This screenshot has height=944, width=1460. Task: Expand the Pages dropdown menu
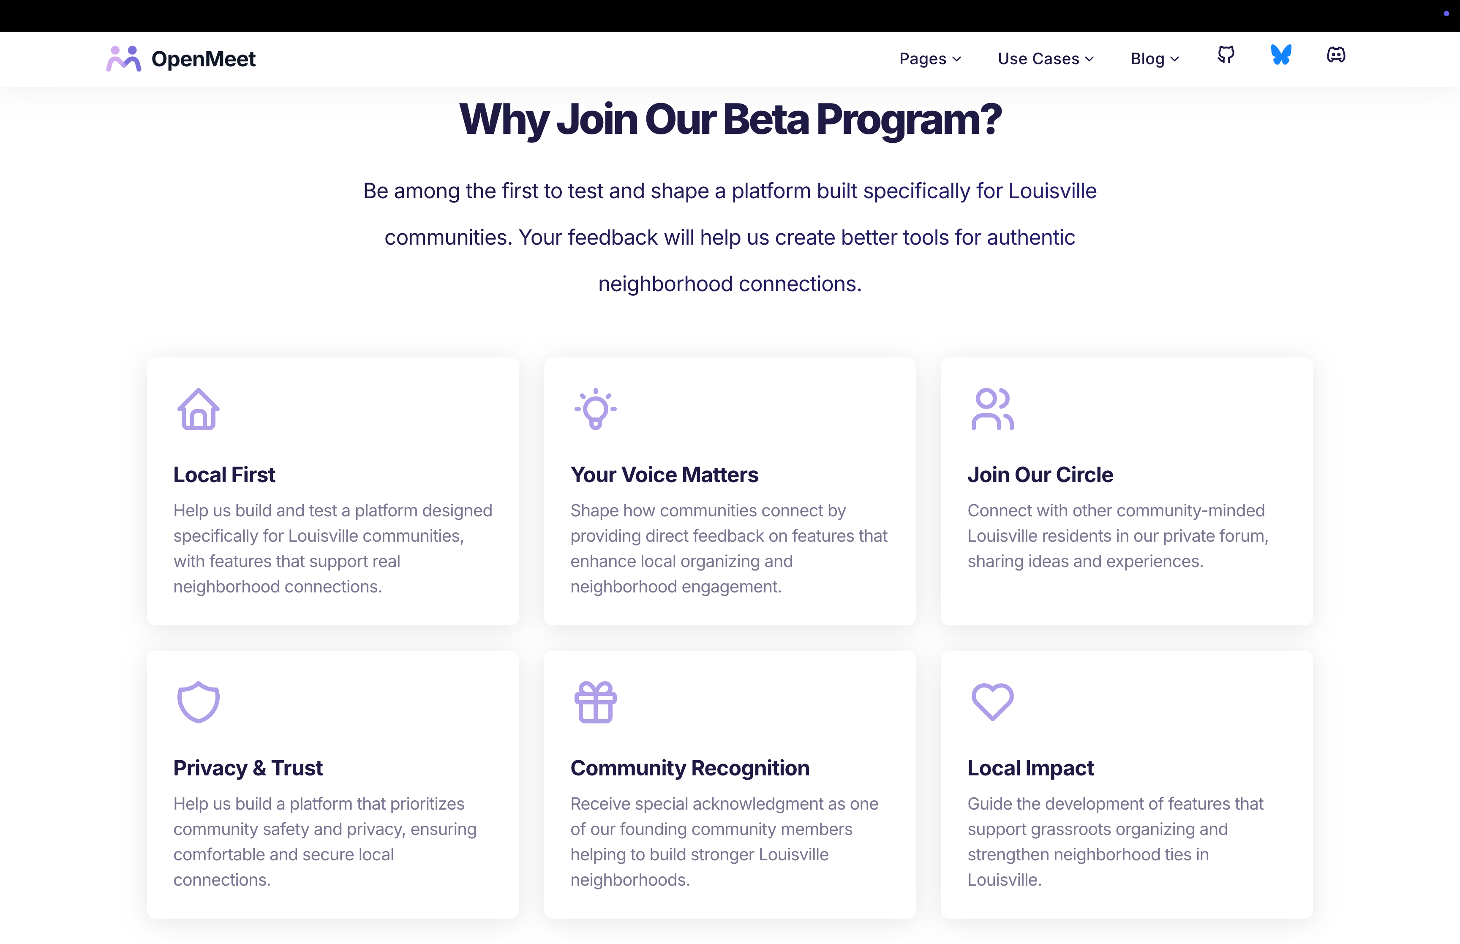pos(930,59)
